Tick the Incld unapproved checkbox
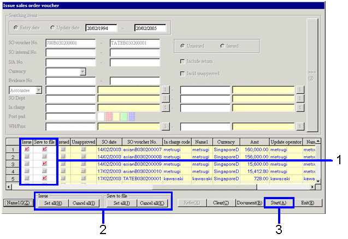 [182, 73]
